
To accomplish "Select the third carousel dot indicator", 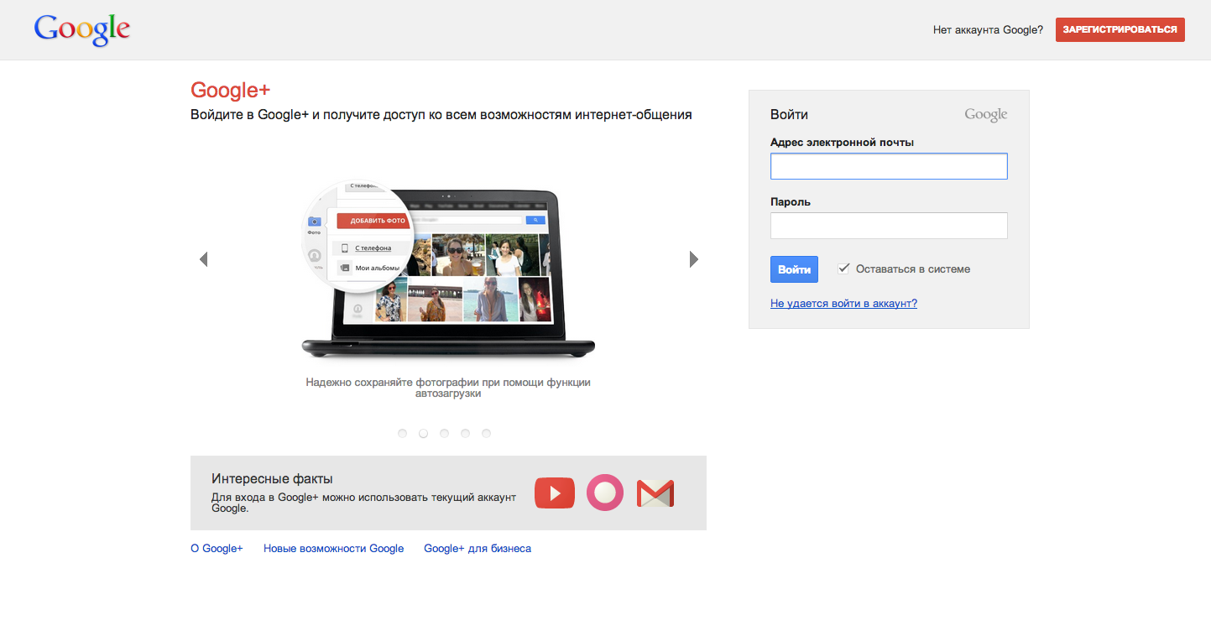I will point(444,433).
